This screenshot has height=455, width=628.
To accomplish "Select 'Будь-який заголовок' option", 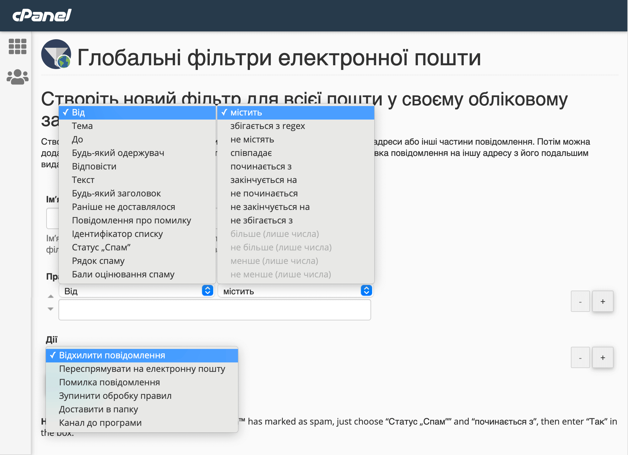I will (x=137, y=193).
